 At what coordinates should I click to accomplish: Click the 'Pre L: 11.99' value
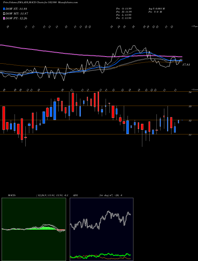[124, 15]
